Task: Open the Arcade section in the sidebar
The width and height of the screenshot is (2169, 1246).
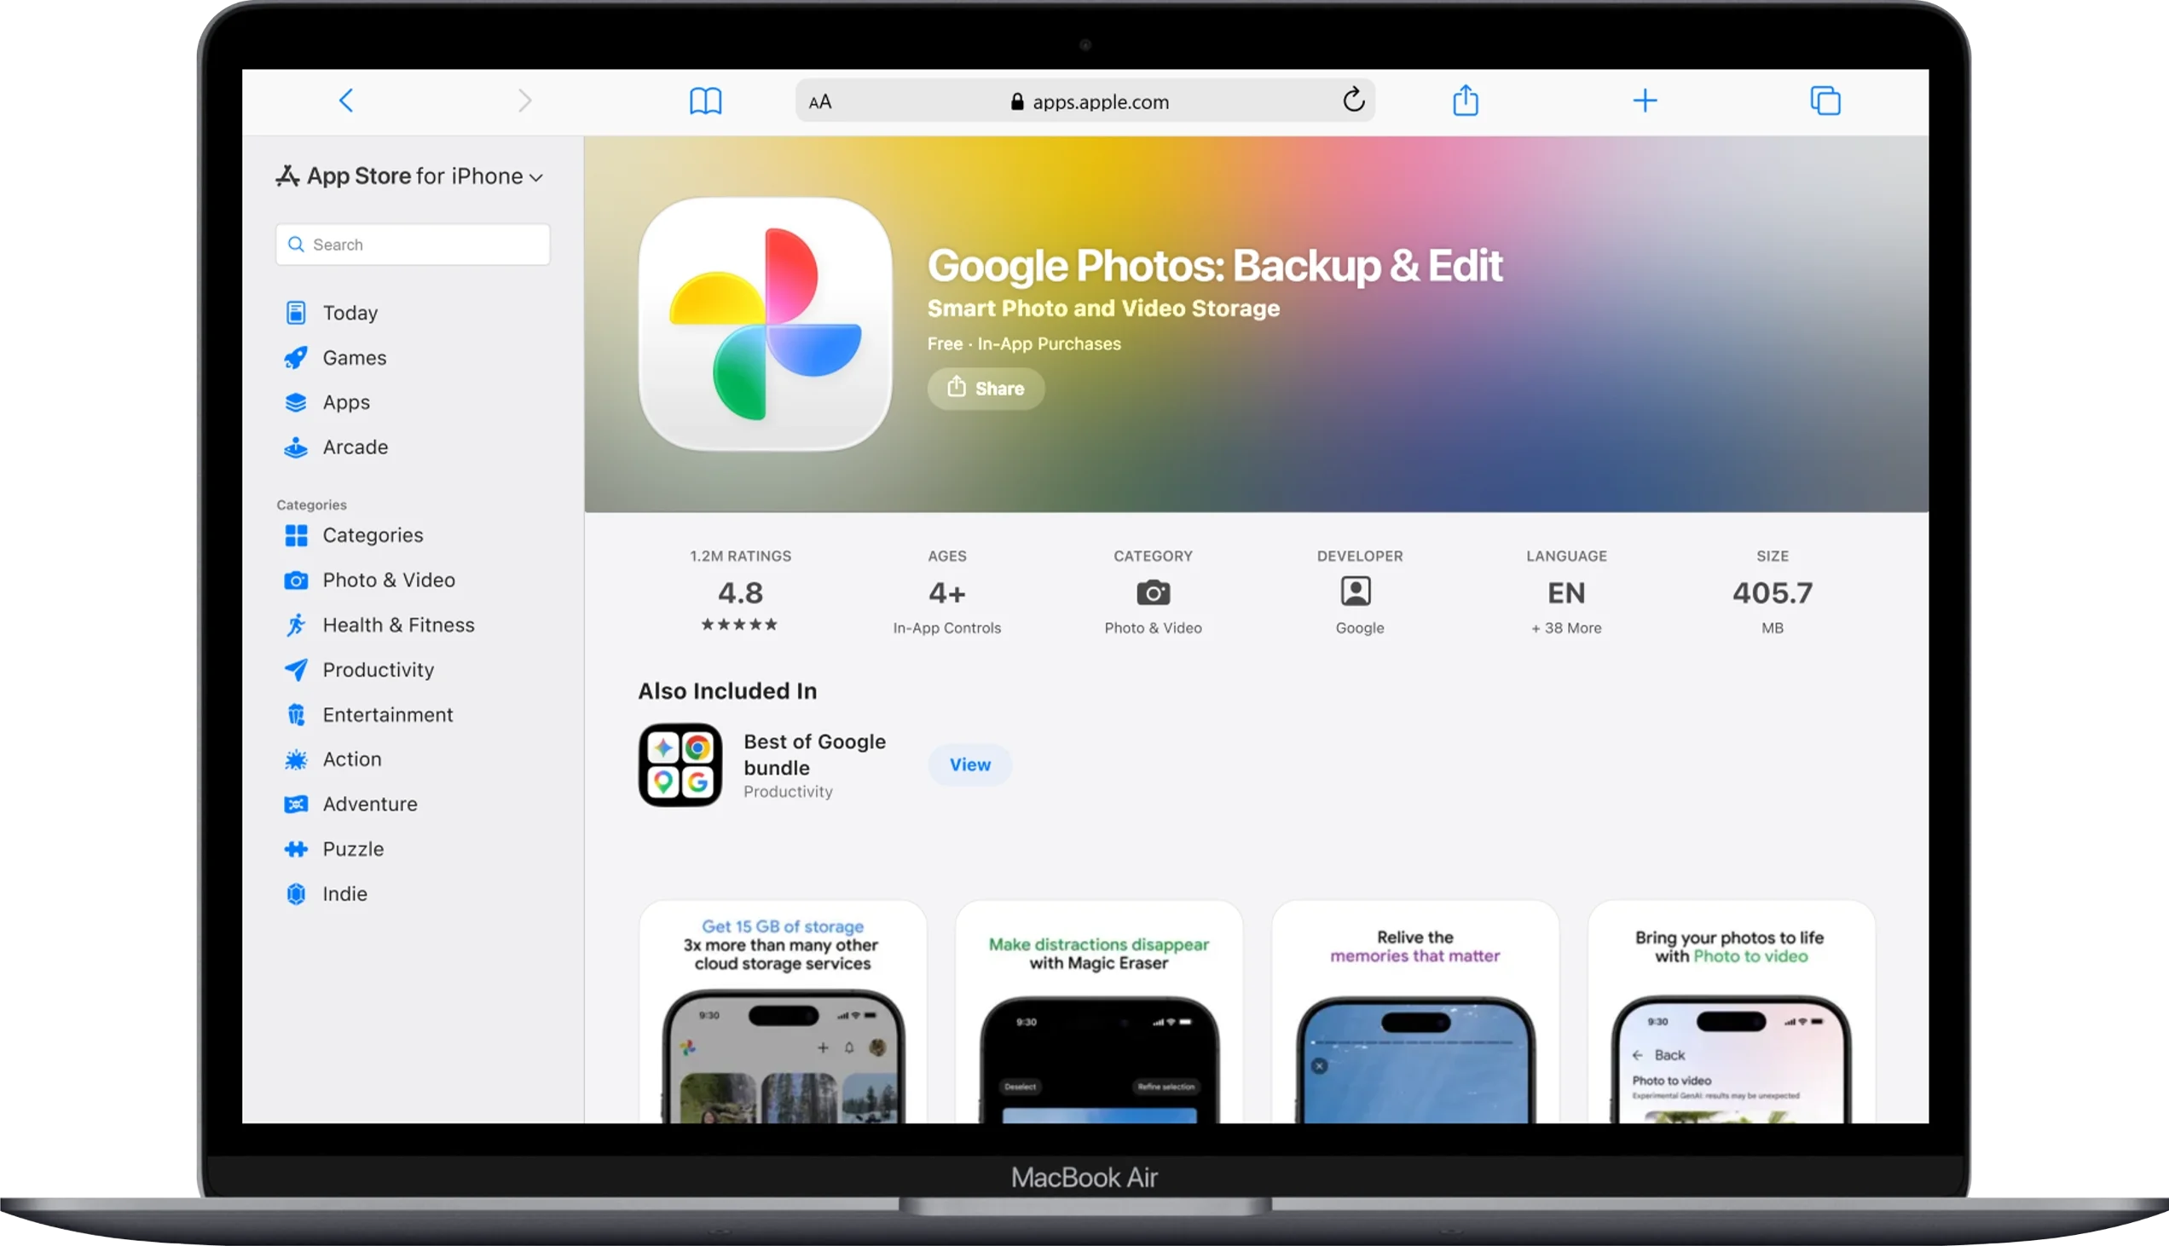Action: (356, 447)
